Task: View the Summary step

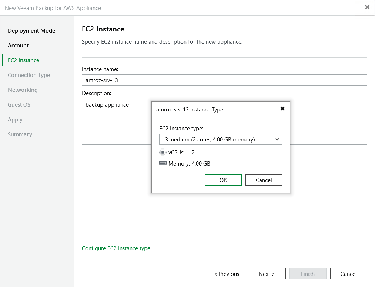Action: (x=20, y=134)
